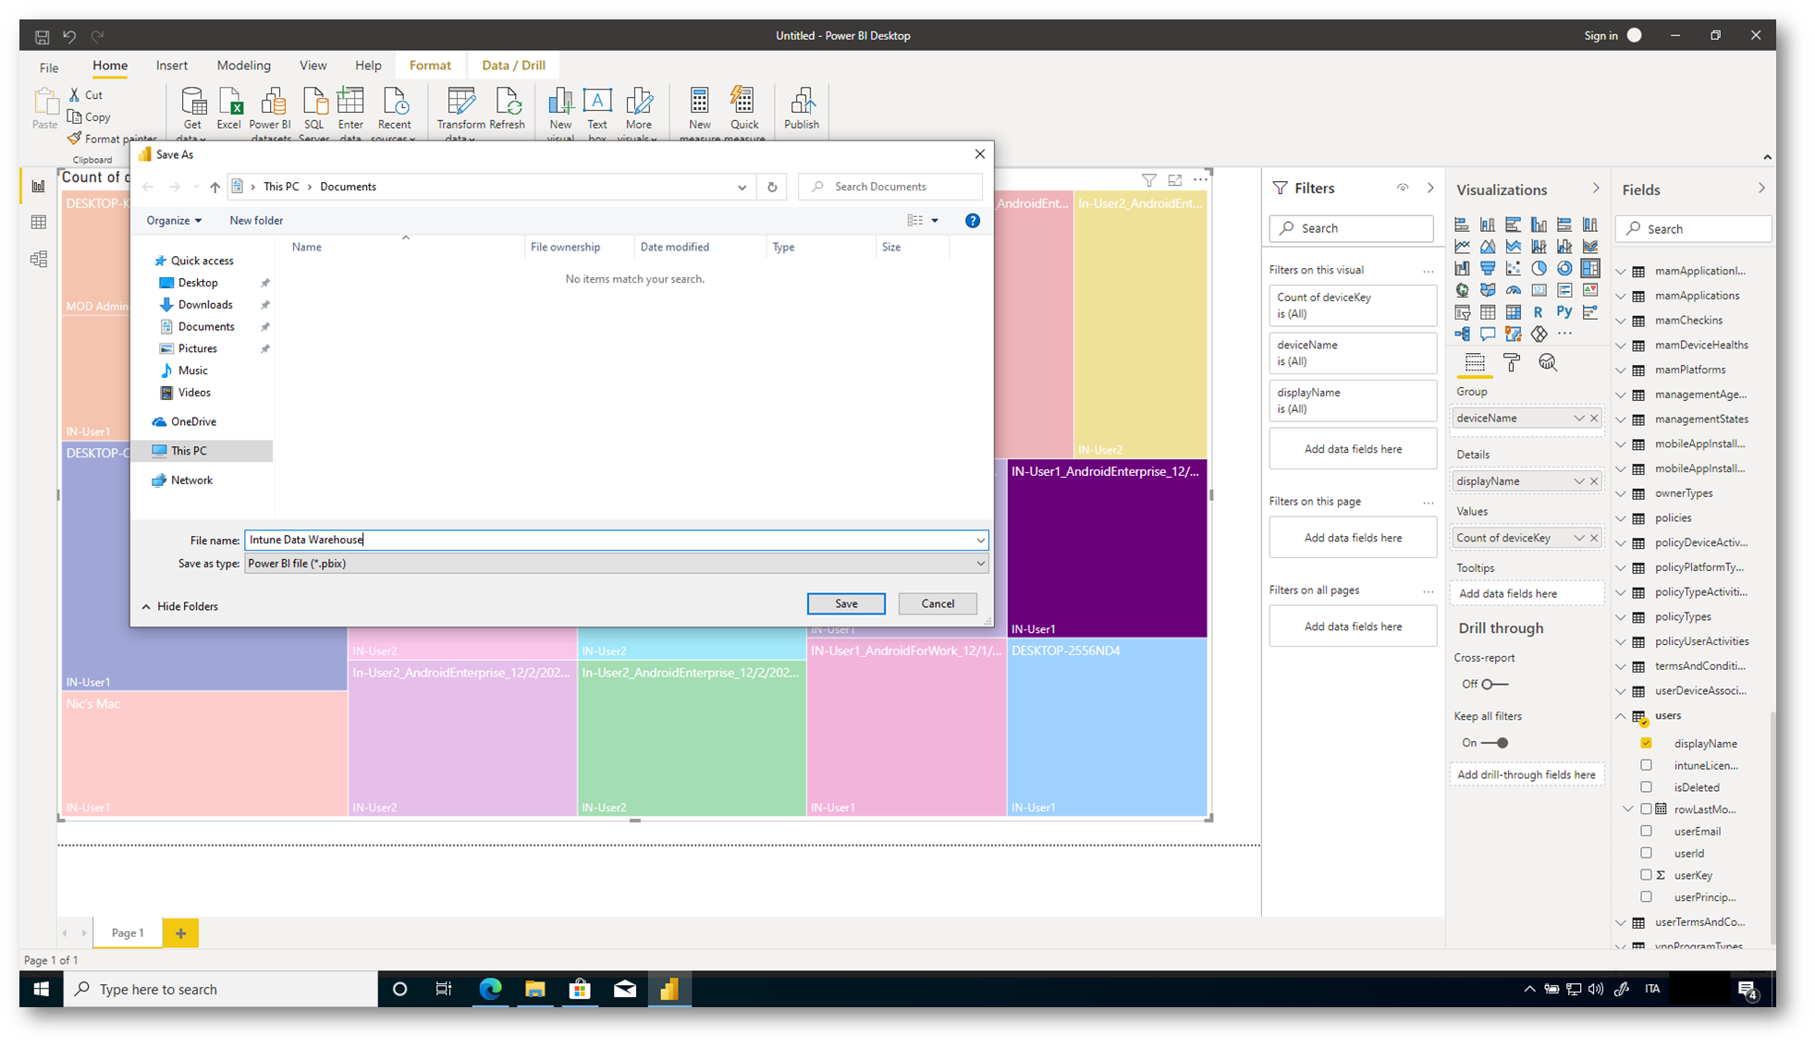Check the userPrincip... field checkbox
Viewport: 1815px width, 1046px height.
pyautogui.click(x=1646, y=896)
